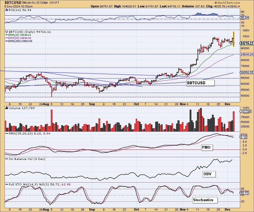Click the 84844.94 EMA tag on right axis
The width and height of the screenshot is (254, 212).
coord(247,54)
